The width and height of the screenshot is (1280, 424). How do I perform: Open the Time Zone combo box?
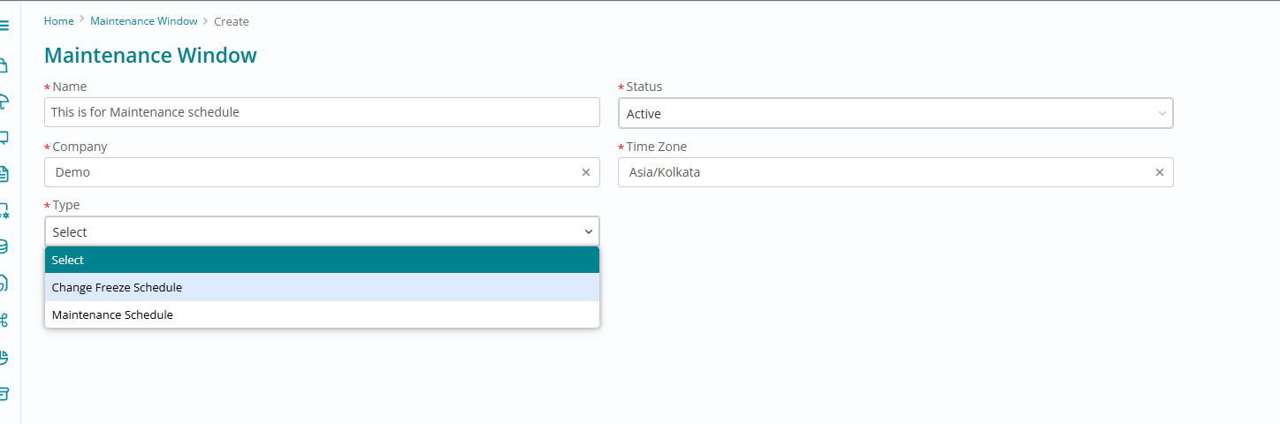pyautogui.click(x=884, y=172)
